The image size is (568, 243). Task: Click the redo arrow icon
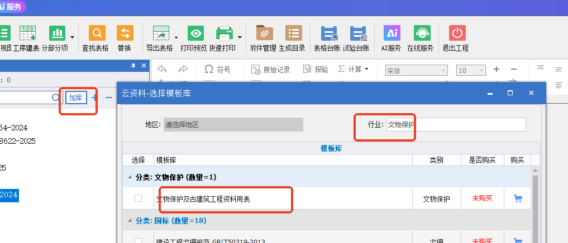click(x=183, y=69)
